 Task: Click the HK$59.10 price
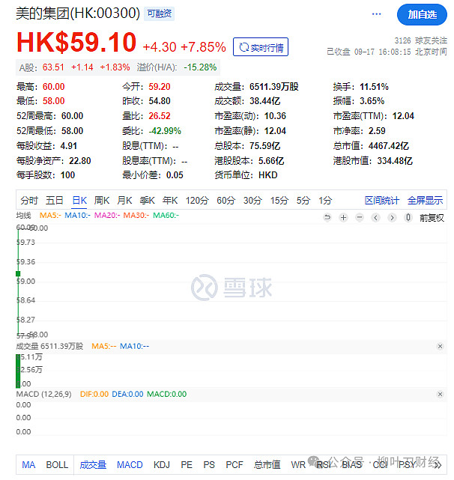point(76,42)
